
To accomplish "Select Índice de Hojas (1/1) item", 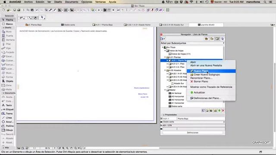I will tap(179, 54).
